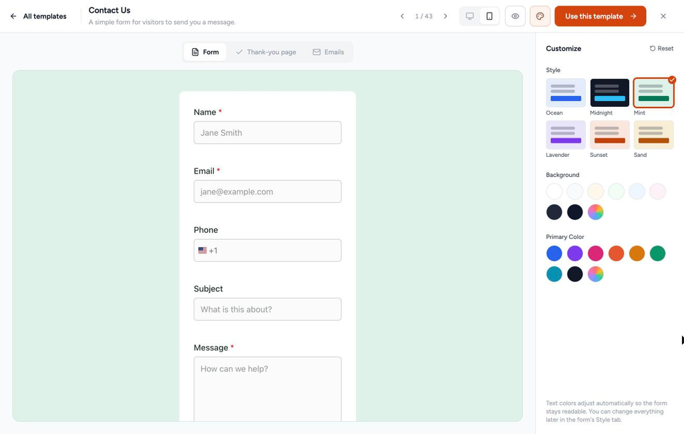Click the Message text area
The image size is (684, 434).
[x=267, y=389]
